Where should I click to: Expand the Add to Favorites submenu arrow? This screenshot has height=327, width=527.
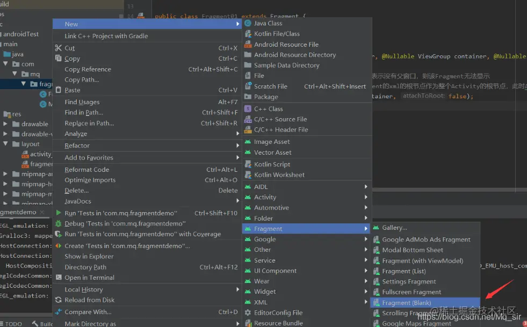(x=237, y=158)
